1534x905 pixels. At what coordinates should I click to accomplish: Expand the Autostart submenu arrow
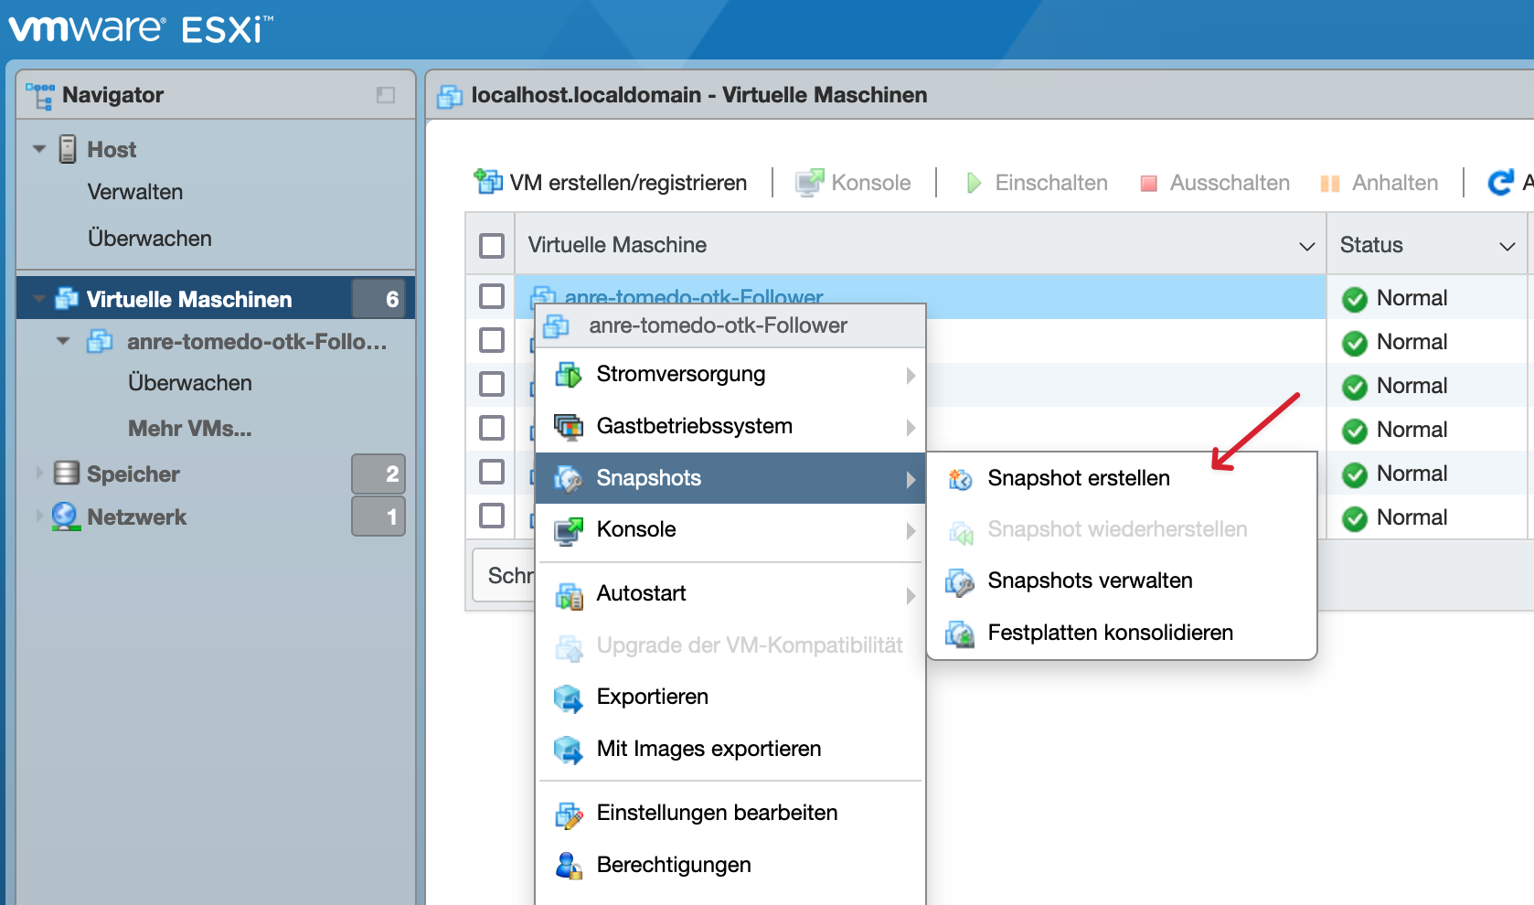[x=911, y=596]
